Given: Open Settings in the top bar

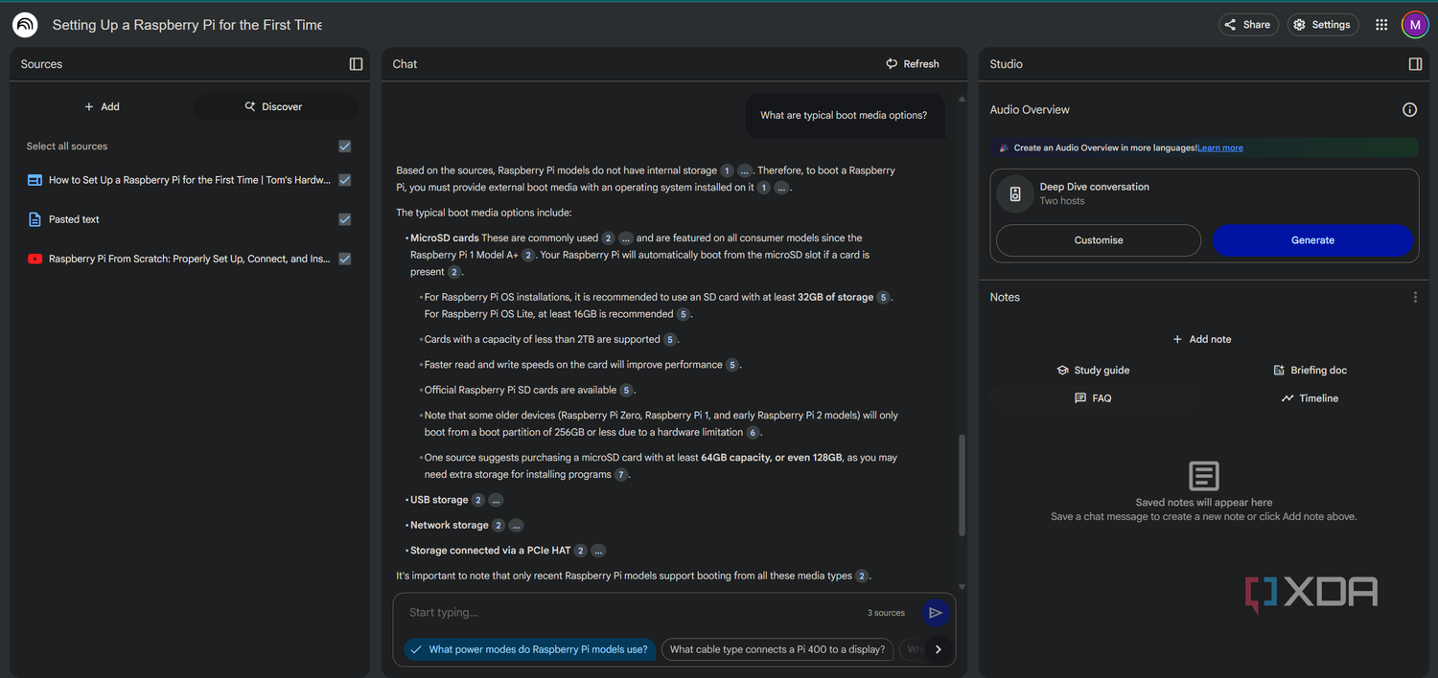Looking at the screenshot, I should pos(1323,25).
